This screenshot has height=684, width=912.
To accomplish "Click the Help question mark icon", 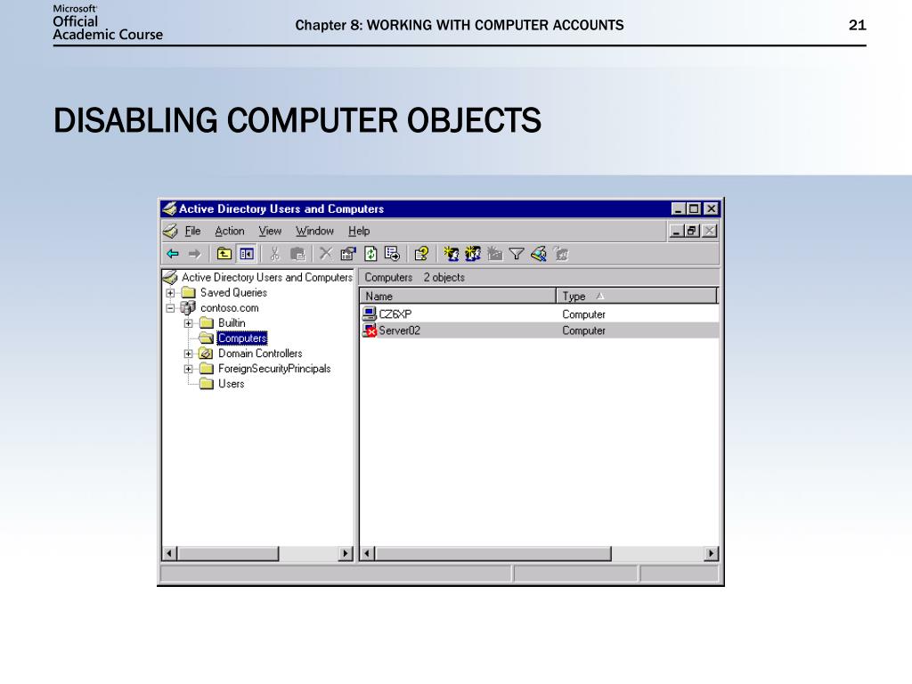I will [x=421, y=254].
